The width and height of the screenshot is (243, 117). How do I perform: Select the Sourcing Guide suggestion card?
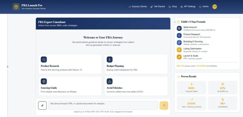(70, 86)
